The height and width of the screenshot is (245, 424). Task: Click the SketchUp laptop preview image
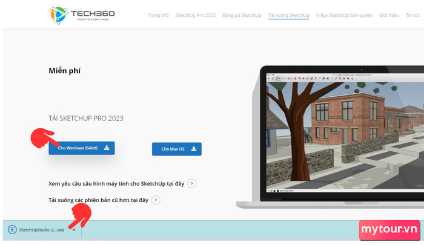tap(330, 137)
